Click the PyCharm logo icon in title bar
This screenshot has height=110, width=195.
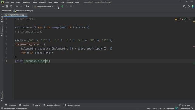pos(2,2)
